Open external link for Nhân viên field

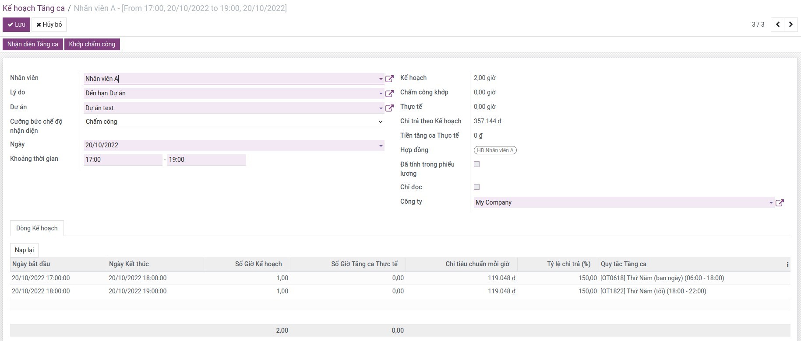click(x=389, y=79)
